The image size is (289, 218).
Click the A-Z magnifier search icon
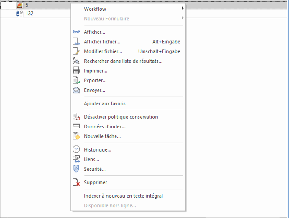click(x=76, y=61)
